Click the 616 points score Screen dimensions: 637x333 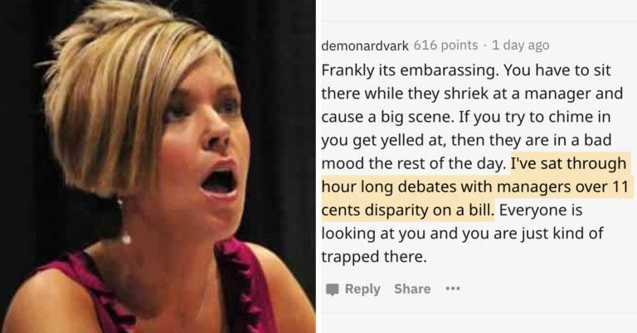[x=445, y=45]
